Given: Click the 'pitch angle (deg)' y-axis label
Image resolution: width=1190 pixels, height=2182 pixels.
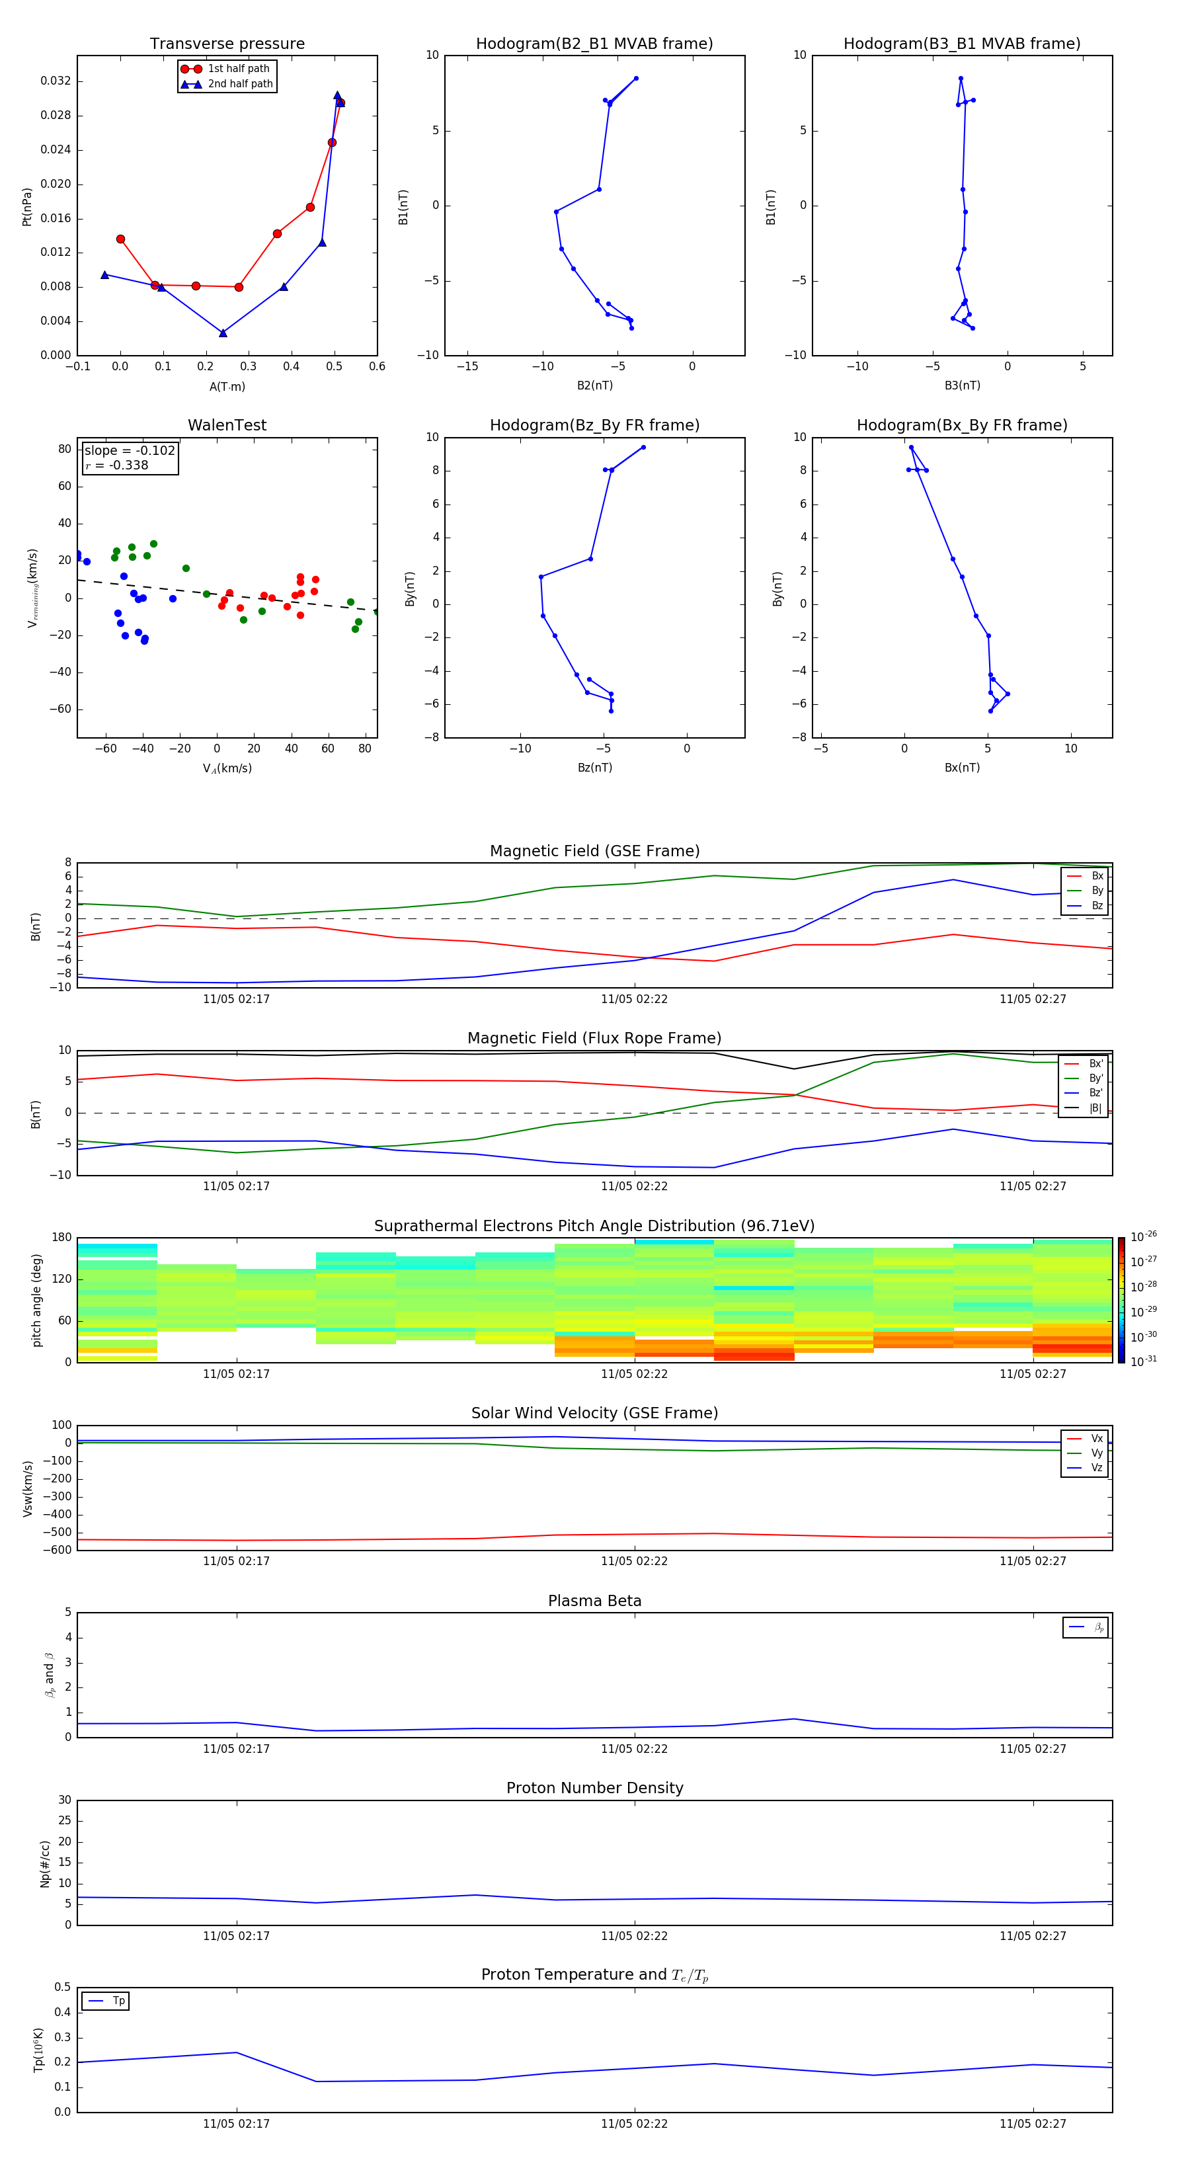Looking at the screenshot, I should coord(36,1300).
